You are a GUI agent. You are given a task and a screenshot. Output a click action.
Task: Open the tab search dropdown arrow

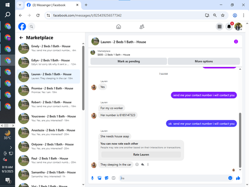tap(20, 5)
